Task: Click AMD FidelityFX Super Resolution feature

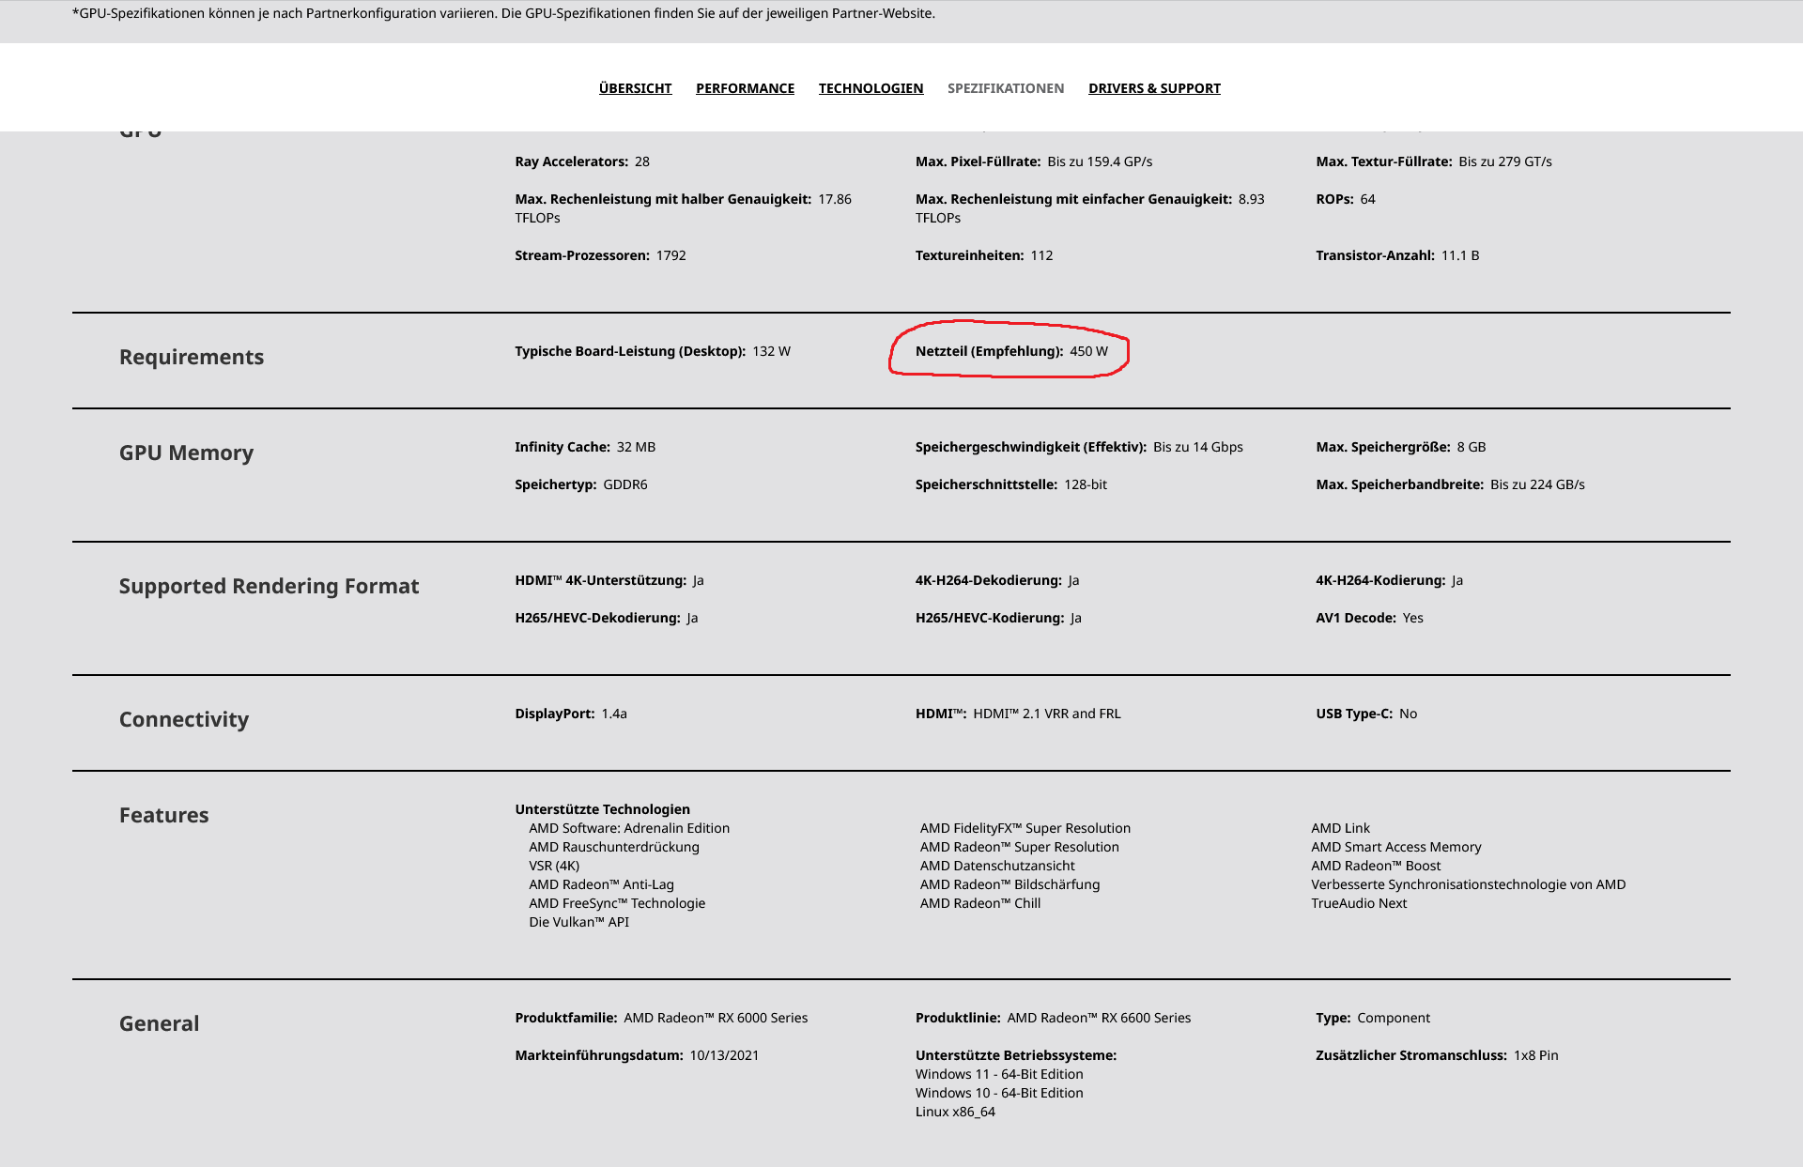Action: coord(1025,828)
